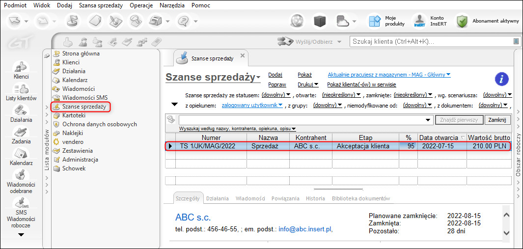
Task: Click the flag stamp toolbar icon
Action: click(73, 21)
